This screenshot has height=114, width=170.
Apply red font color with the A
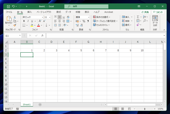click(x=39, y=25)
